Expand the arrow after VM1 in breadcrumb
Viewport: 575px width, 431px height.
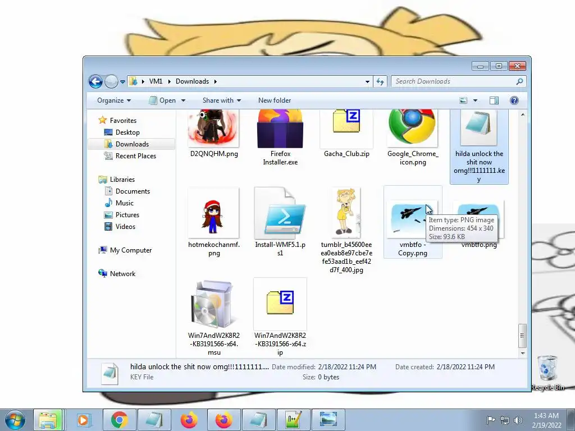[x=170, y=81]
